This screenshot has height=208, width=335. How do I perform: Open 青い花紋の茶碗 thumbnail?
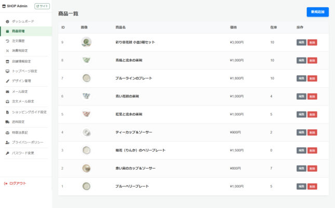86,96
